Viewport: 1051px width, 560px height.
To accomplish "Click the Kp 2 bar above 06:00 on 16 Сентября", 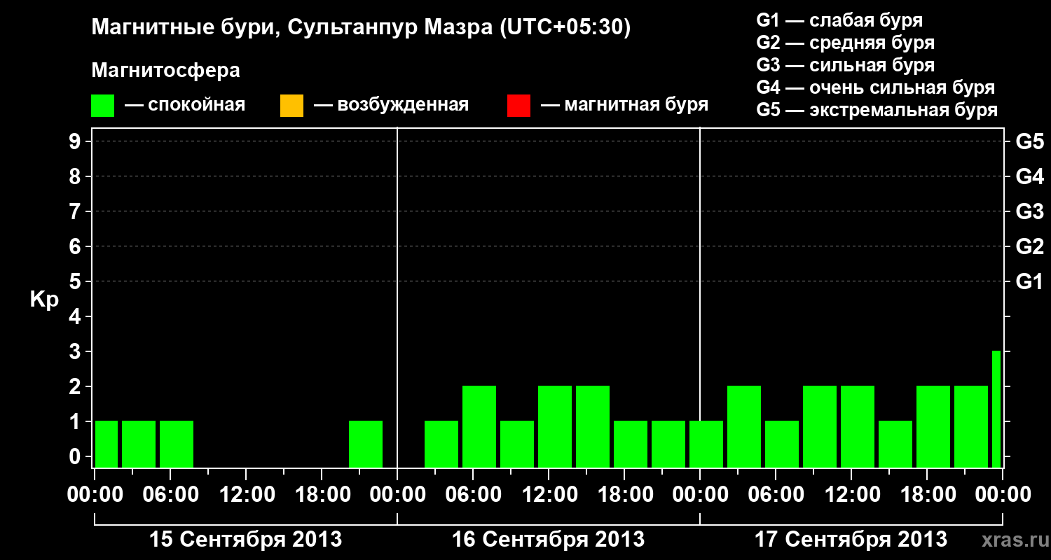I will click(479, 426).
